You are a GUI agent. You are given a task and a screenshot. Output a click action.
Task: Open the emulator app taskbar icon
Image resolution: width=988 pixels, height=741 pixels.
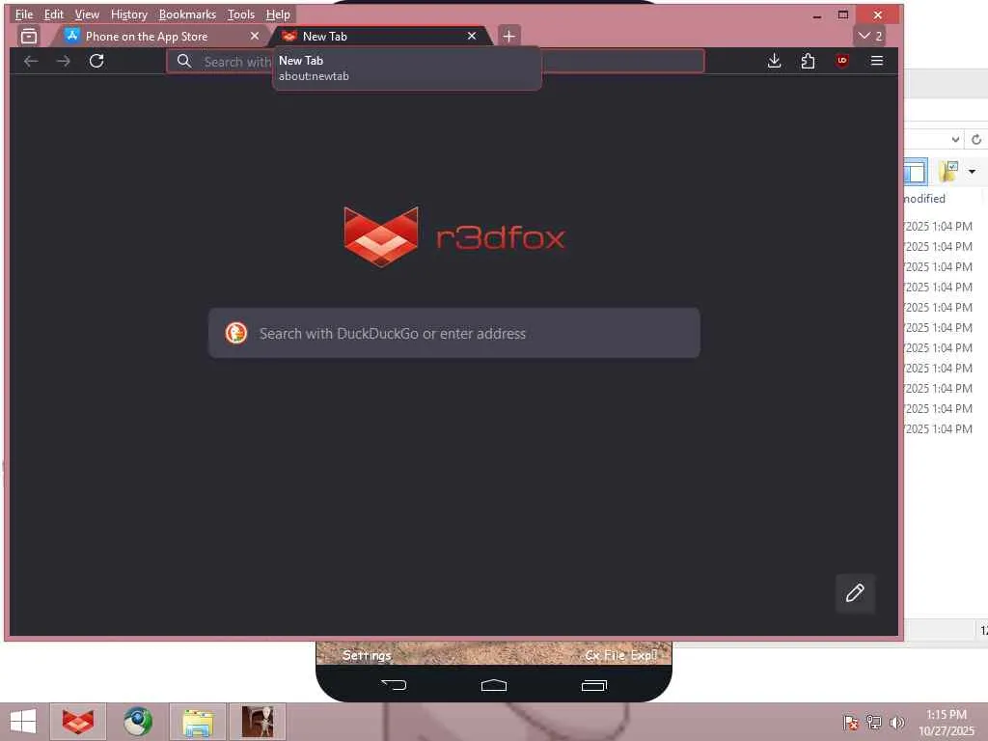pos(258,722)
